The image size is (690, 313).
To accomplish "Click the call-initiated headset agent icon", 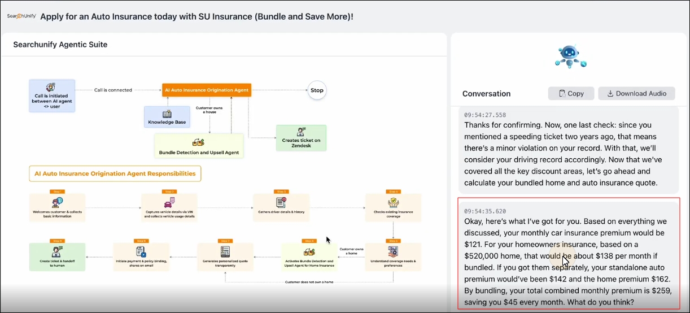I will (51, 87).
